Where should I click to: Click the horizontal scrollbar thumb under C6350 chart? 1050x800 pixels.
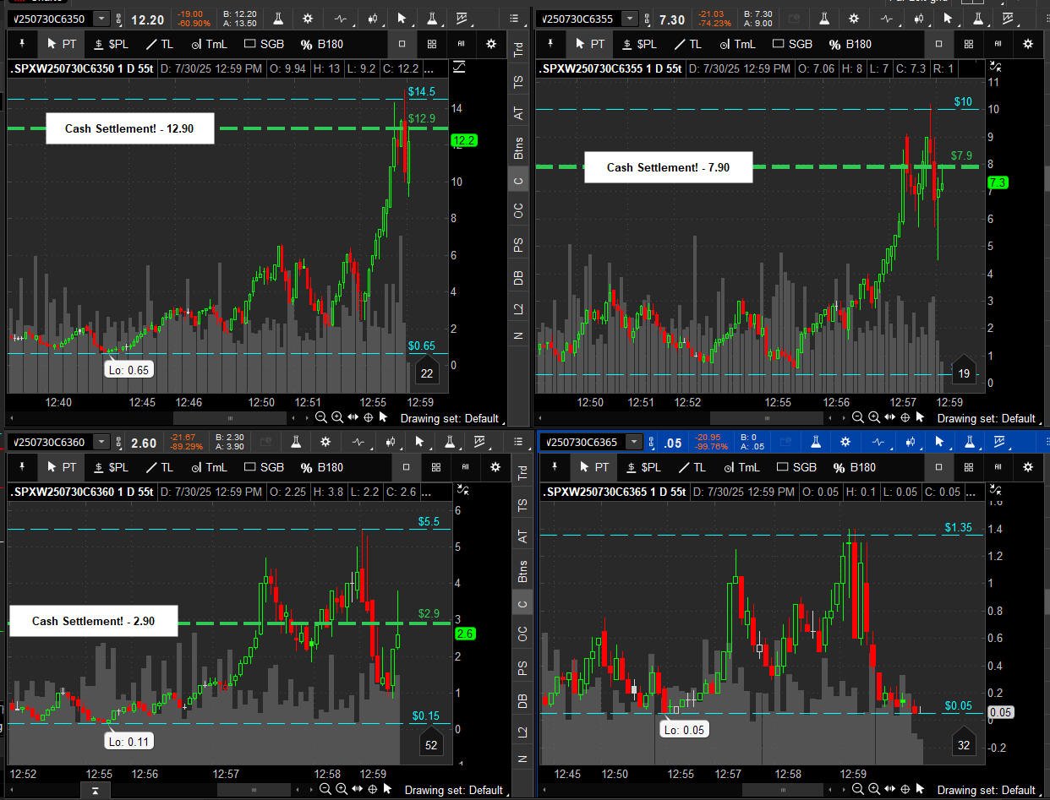230,417
